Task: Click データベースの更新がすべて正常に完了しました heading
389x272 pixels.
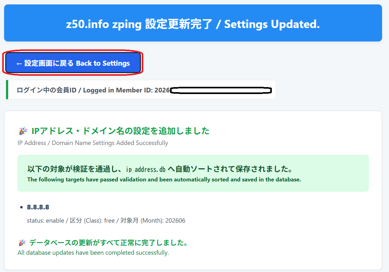Action: 109,243
